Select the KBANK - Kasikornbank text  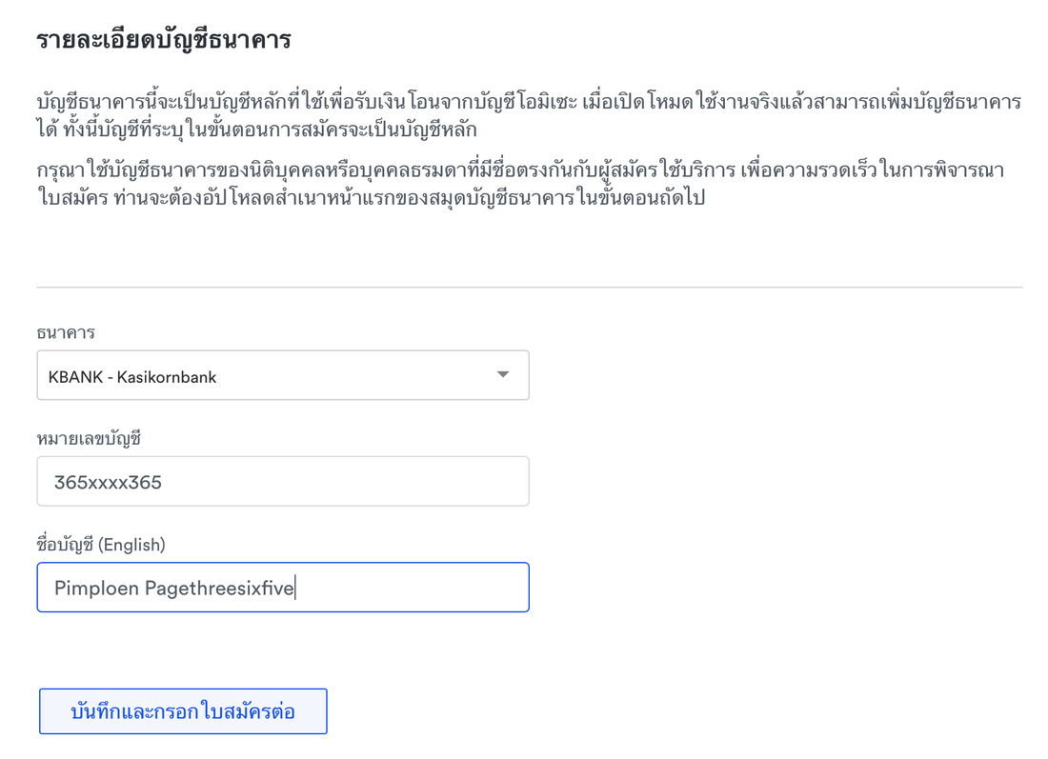132,377
